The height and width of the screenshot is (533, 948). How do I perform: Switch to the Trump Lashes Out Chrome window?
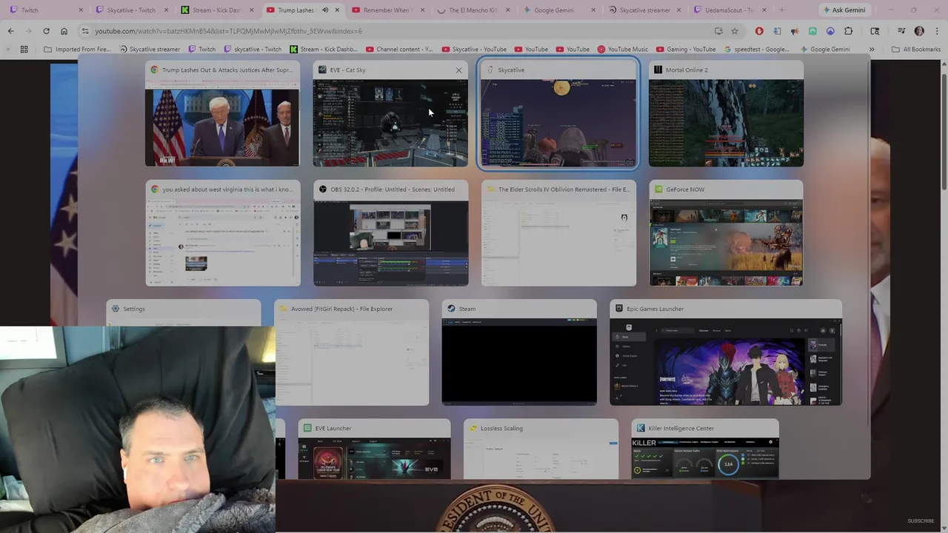tap(222, 114)
